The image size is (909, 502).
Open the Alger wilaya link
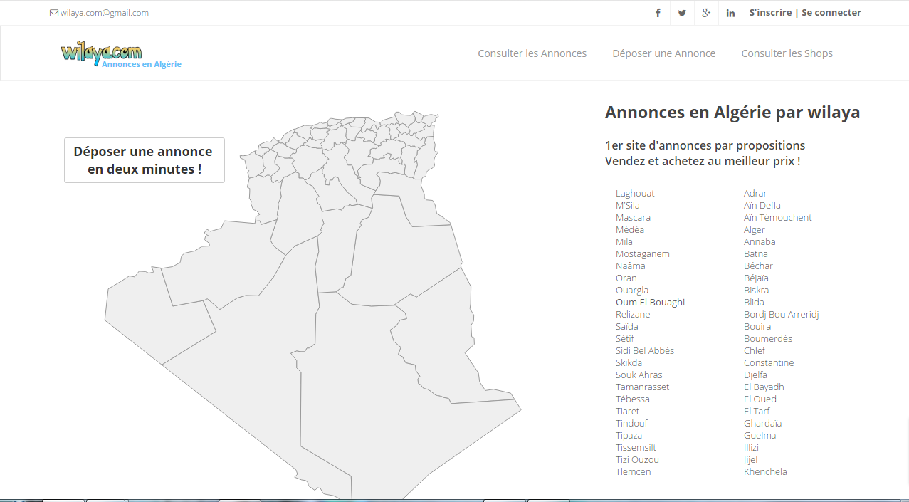[754, 230]
